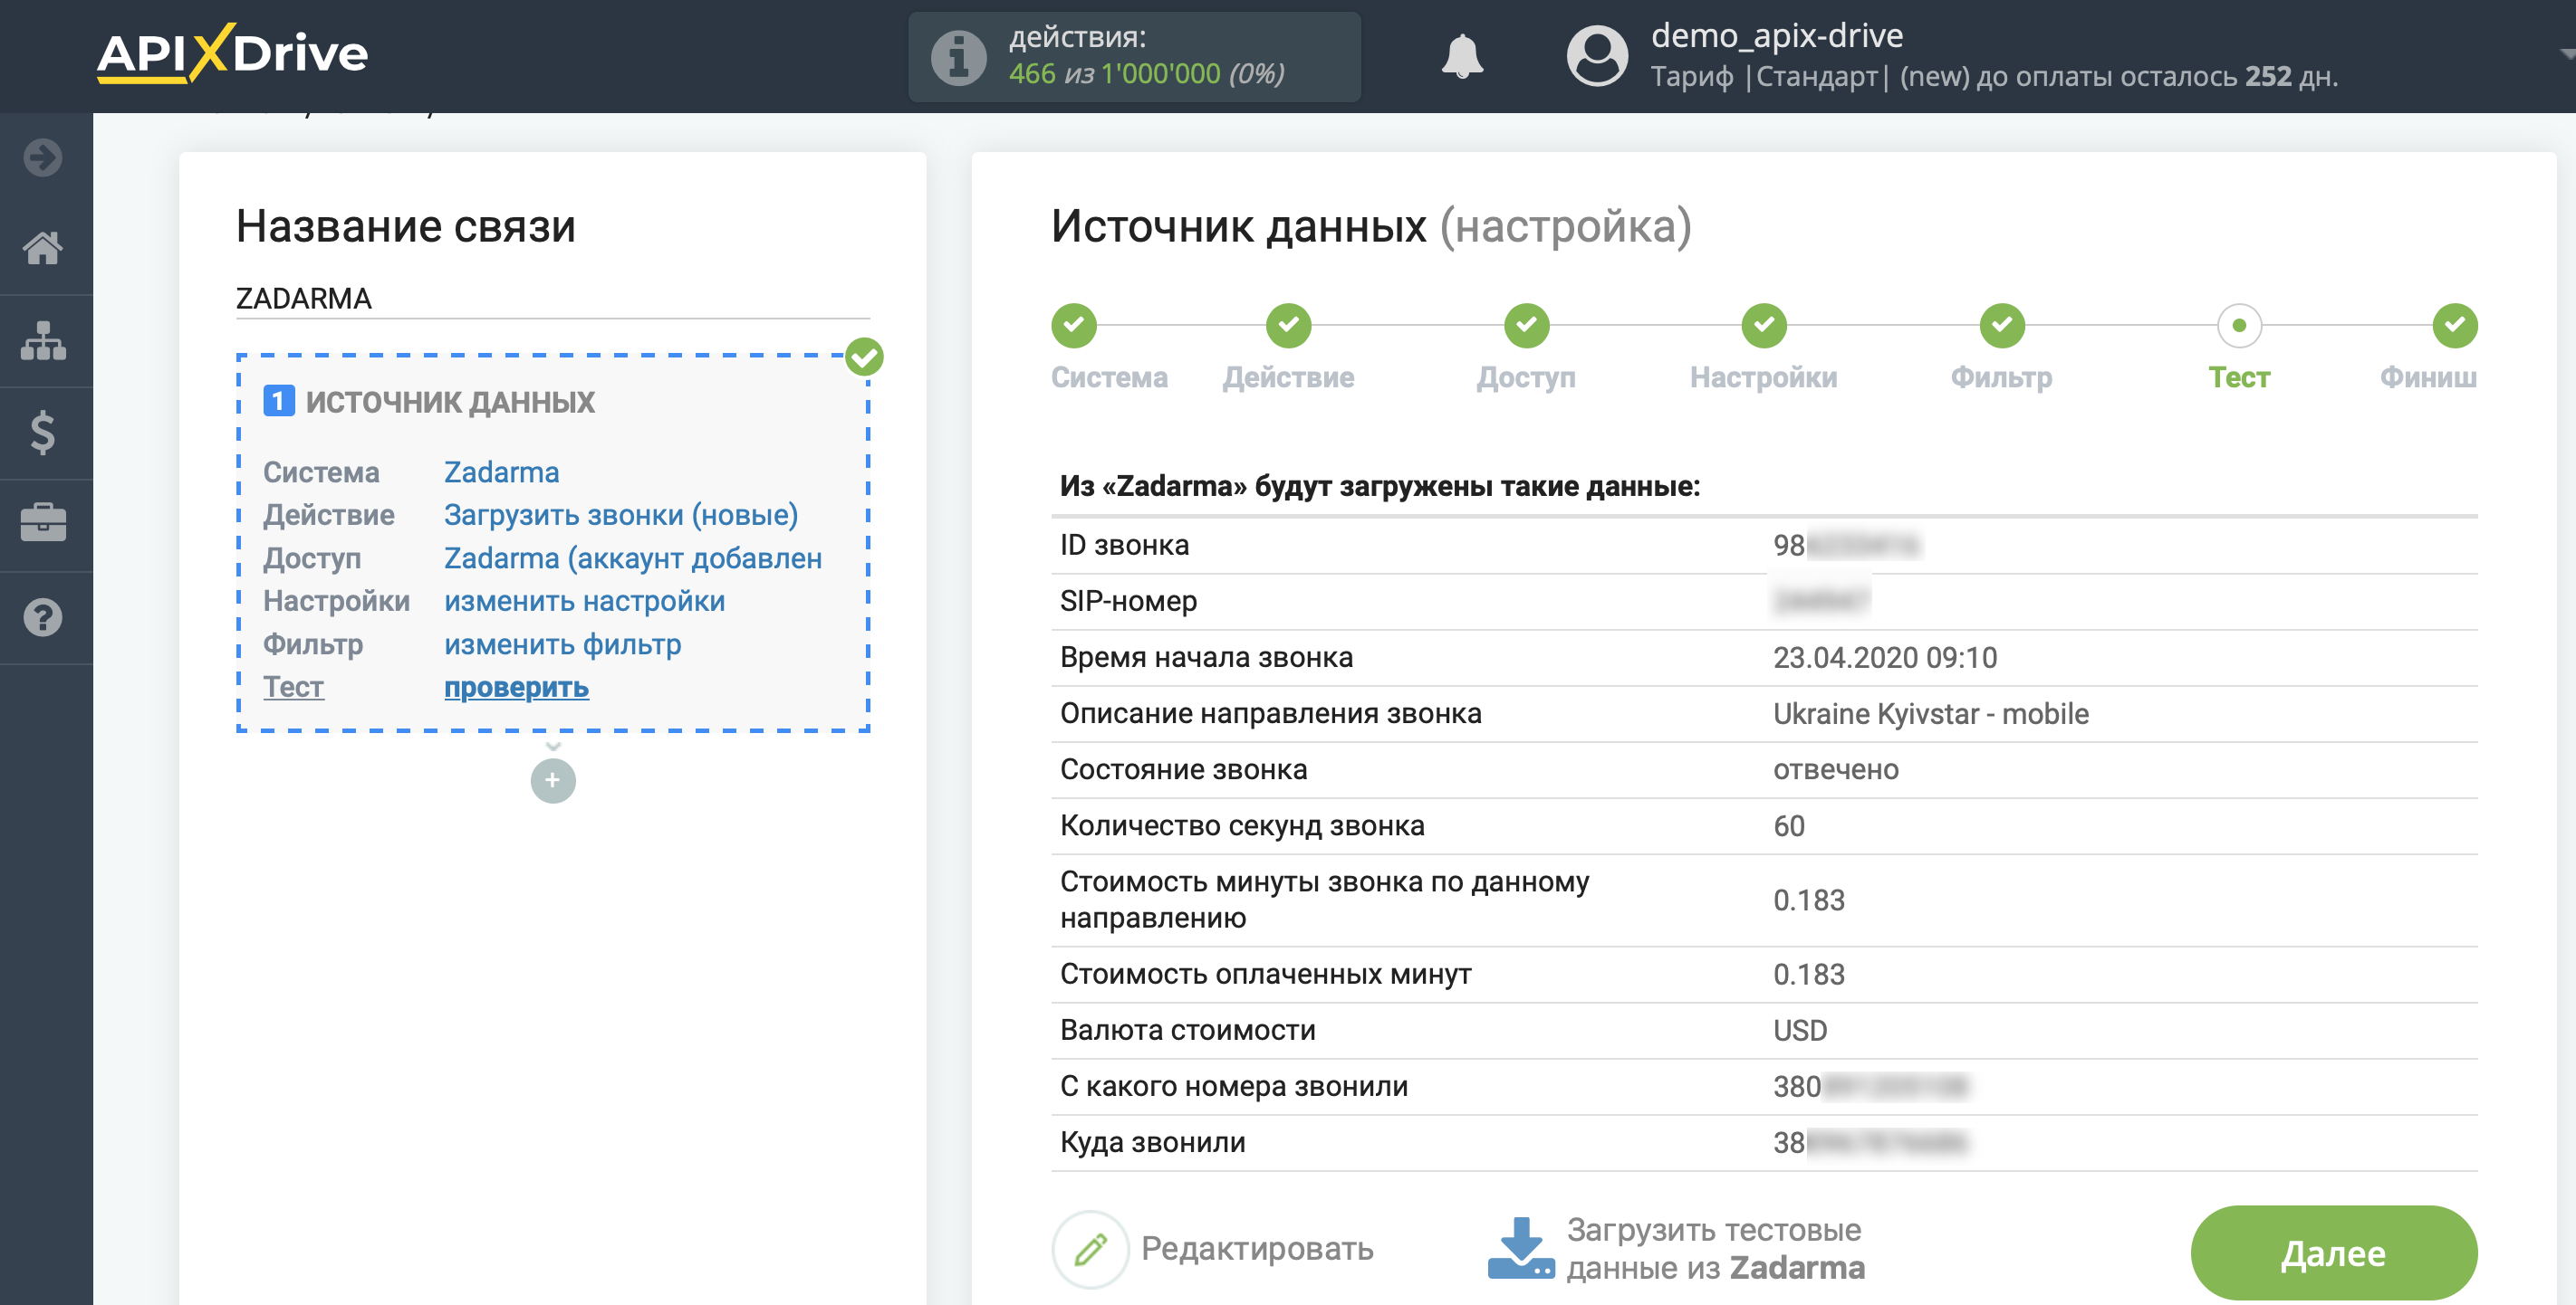The height and width of the screenshot is (1305, 2576).
Task: Switch to Финиш step label
Action: pyautogui.click(x=2428, y=377)
